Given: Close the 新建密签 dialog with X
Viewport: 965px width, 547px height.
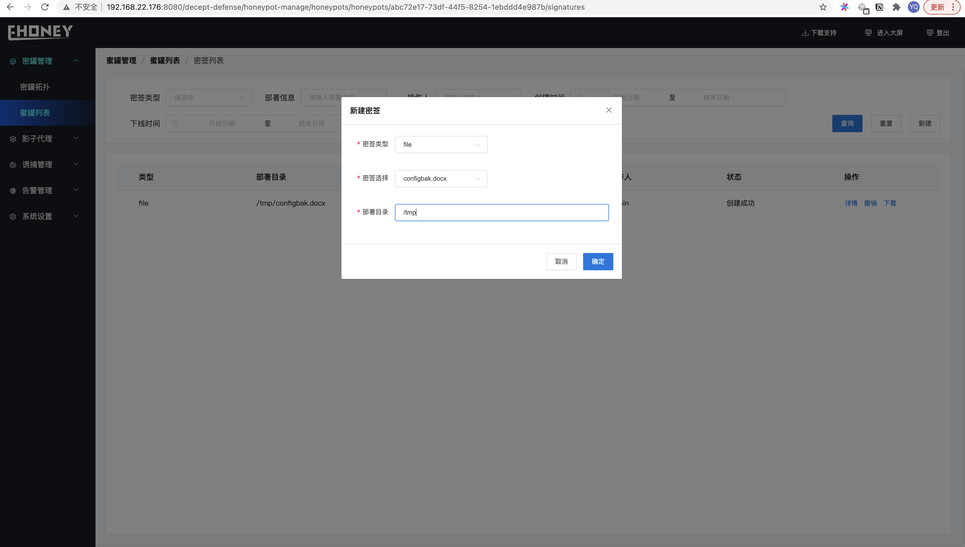Looking at the screenshot, I should coord(609,110).
